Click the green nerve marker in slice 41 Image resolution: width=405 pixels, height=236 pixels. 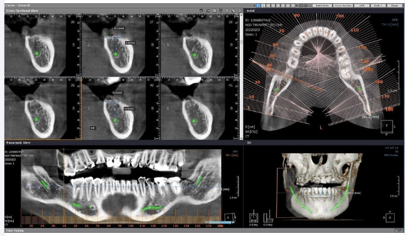194,121
